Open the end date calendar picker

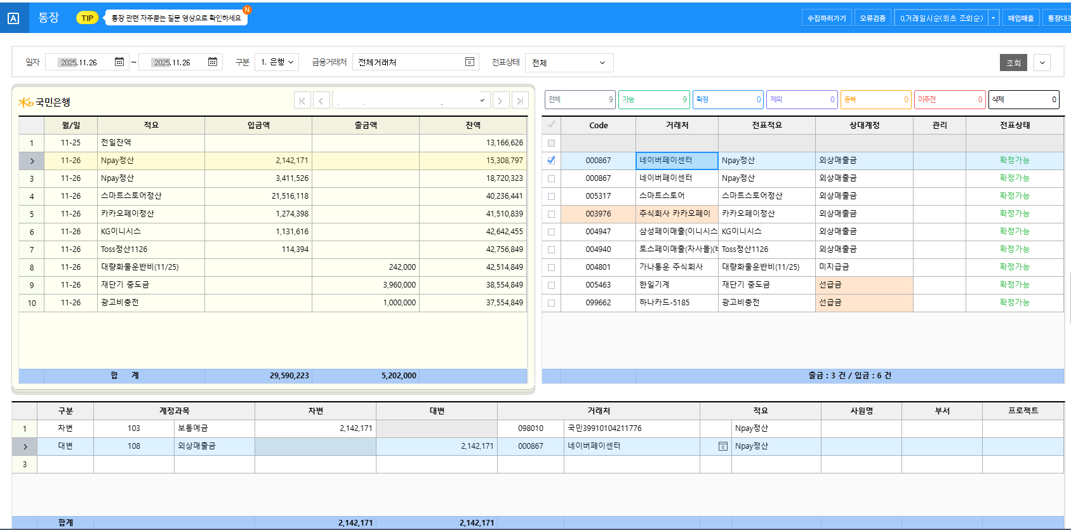[213, 62]
